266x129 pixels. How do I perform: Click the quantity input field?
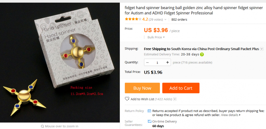click(157, 63)
